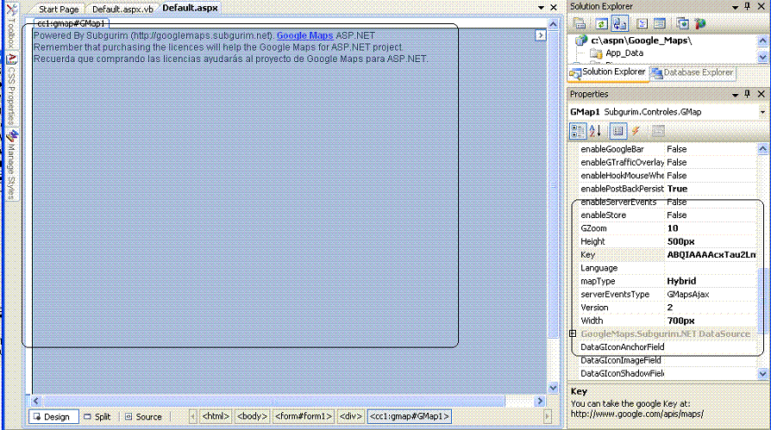Click the designer horizontal scroll left arrow

(35, 401)
